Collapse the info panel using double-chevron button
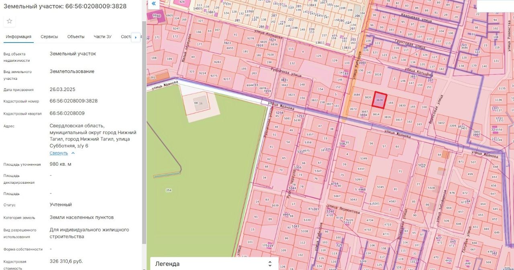The image size is (514, 270). [153, 4]
